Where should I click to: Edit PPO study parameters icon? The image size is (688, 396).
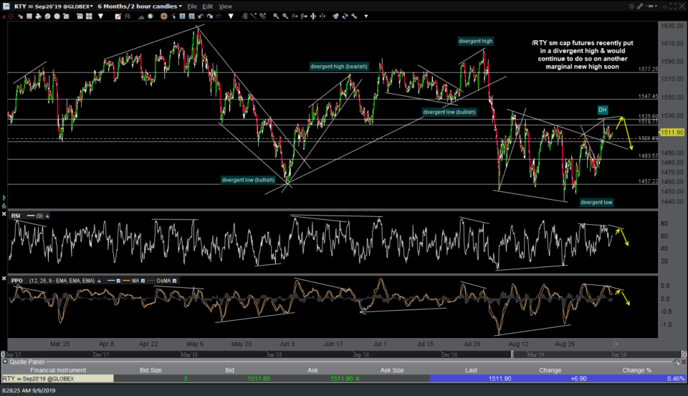point(99,281)
